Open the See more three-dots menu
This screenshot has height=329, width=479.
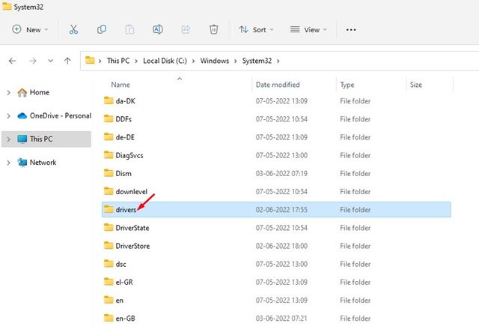(x=351, y=29)
